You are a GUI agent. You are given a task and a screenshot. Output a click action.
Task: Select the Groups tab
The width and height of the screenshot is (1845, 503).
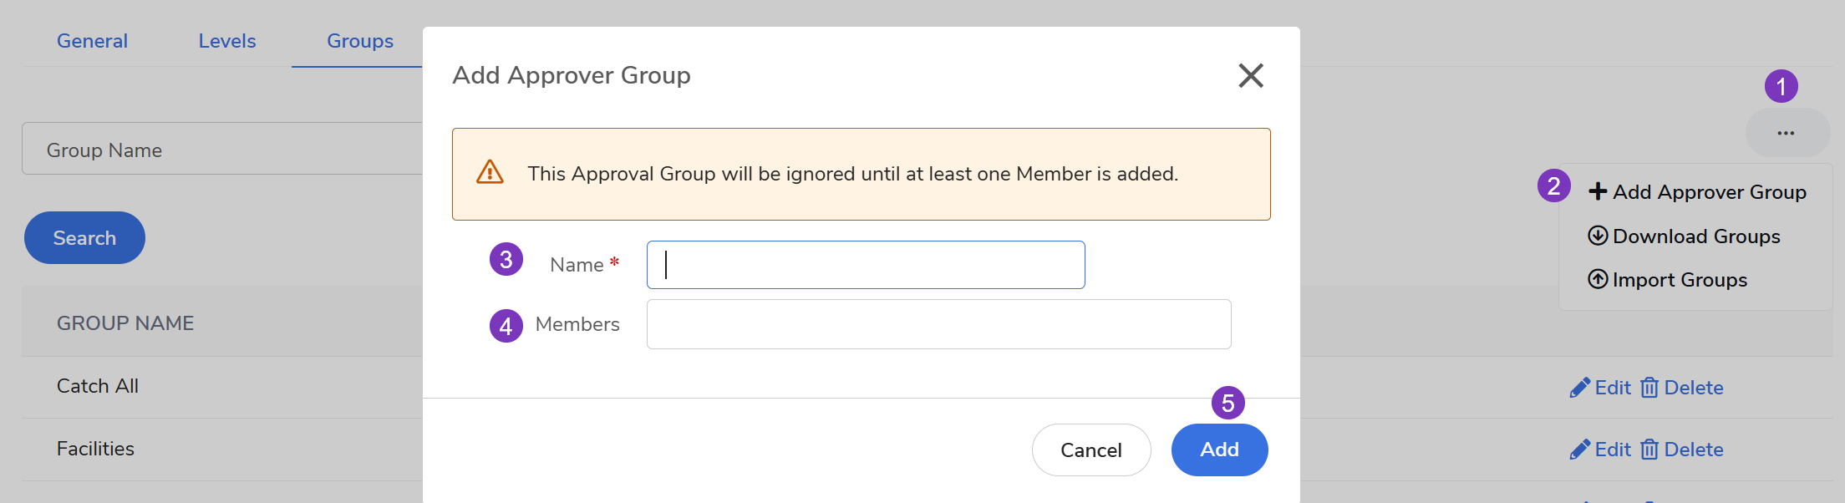[x=360, y=41]
